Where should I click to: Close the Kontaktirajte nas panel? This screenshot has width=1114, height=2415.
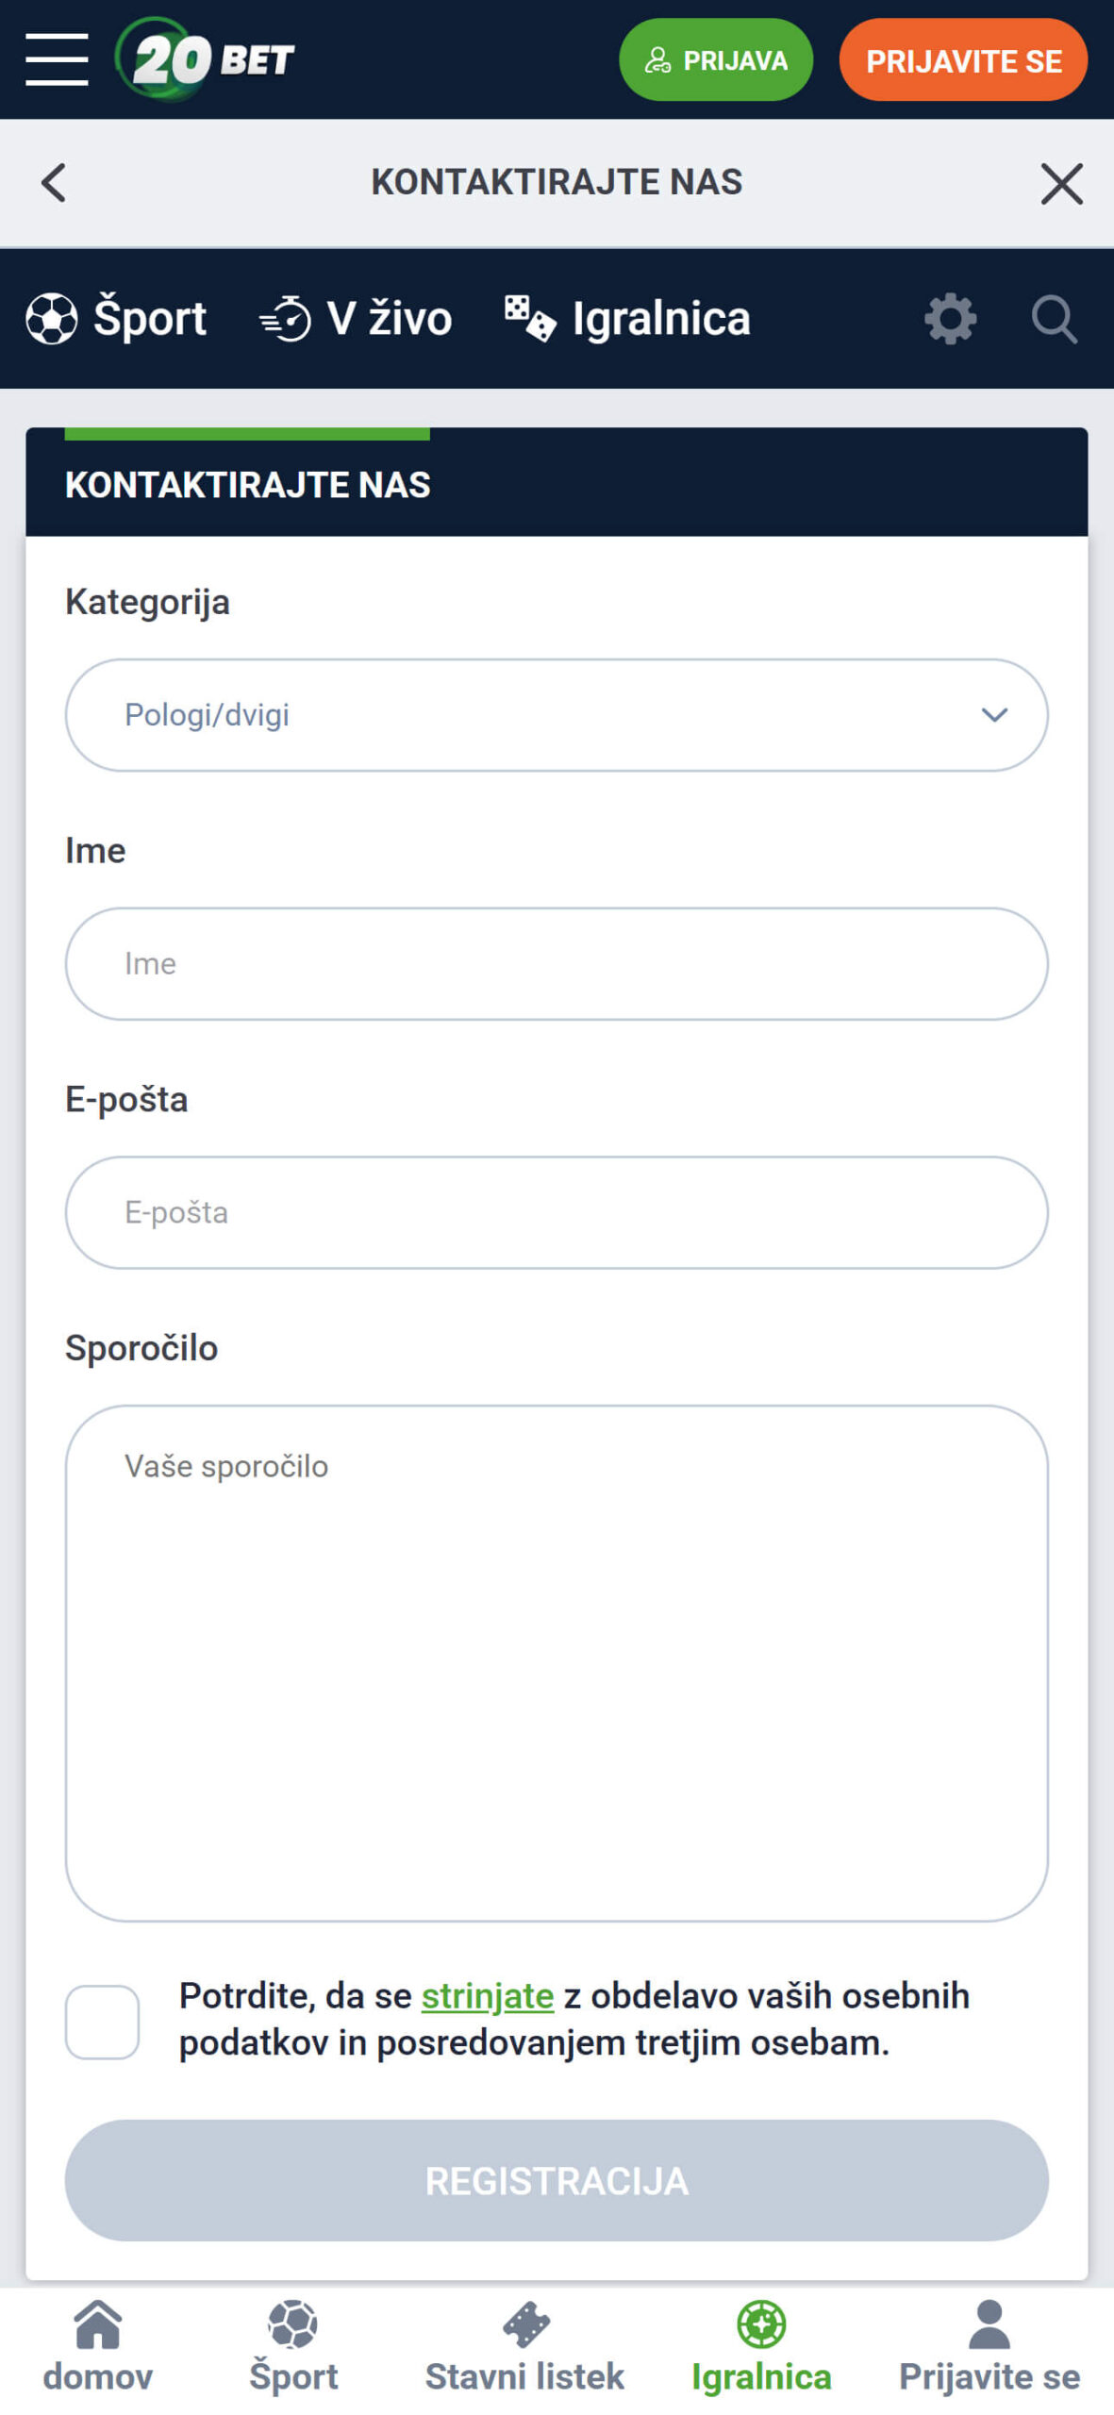[x=1061, y=183]
